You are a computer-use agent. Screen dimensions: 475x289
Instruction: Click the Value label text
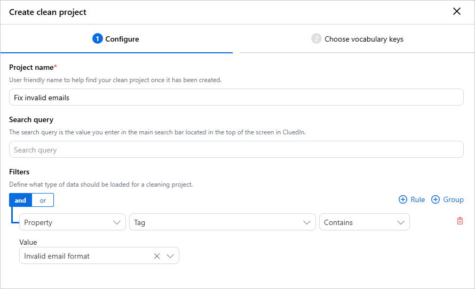[x=28, y=242]
